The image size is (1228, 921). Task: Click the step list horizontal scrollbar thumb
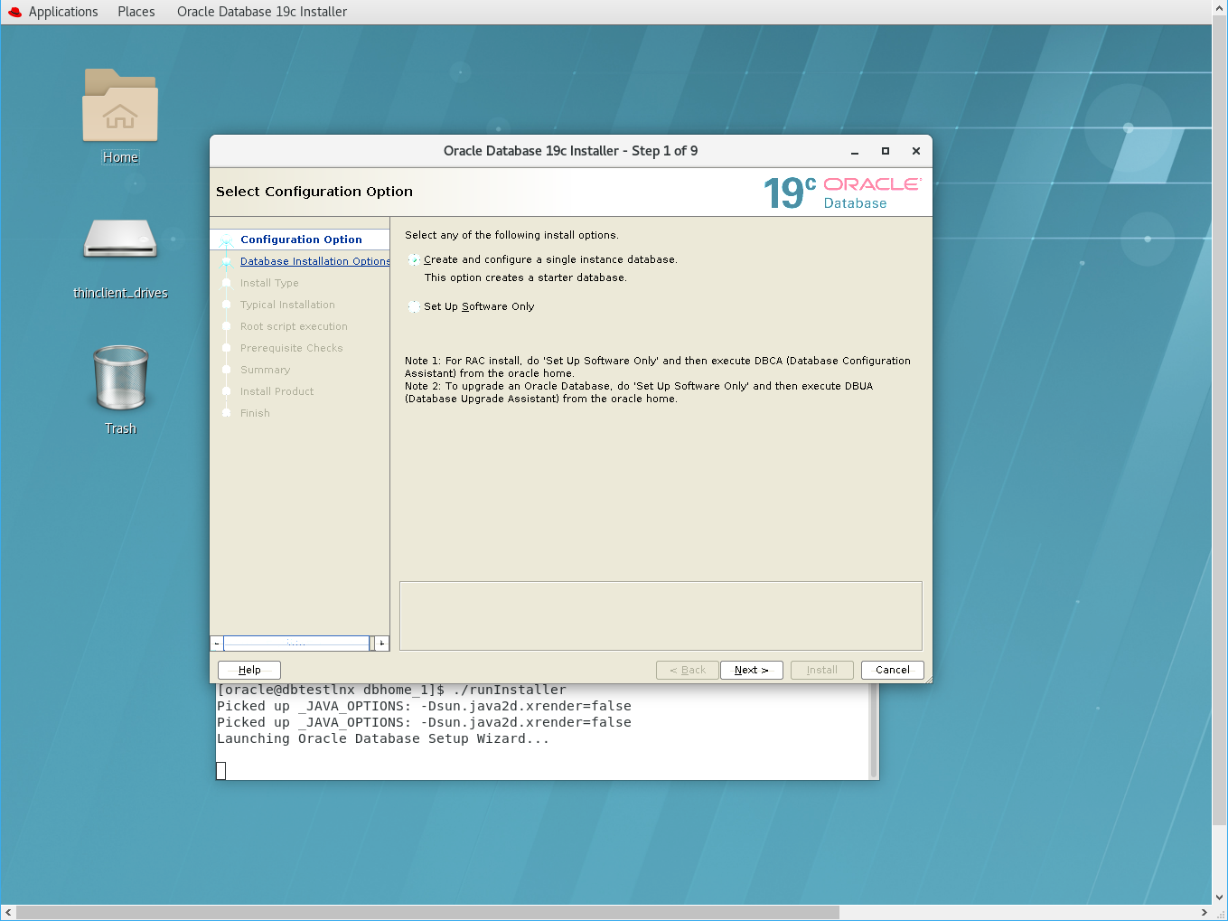[297, 644]
